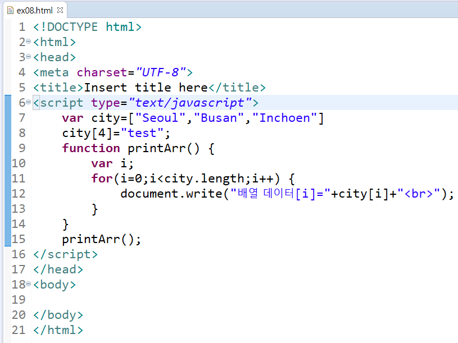Click the Korean text '배열 데이터' string
Viewport: 458px width, 343px height.
click(265, 193)
